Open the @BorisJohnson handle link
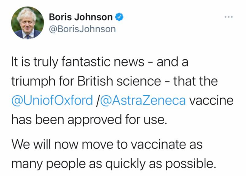The width and height of the screenshot is (249, 176). click(82, 29)
